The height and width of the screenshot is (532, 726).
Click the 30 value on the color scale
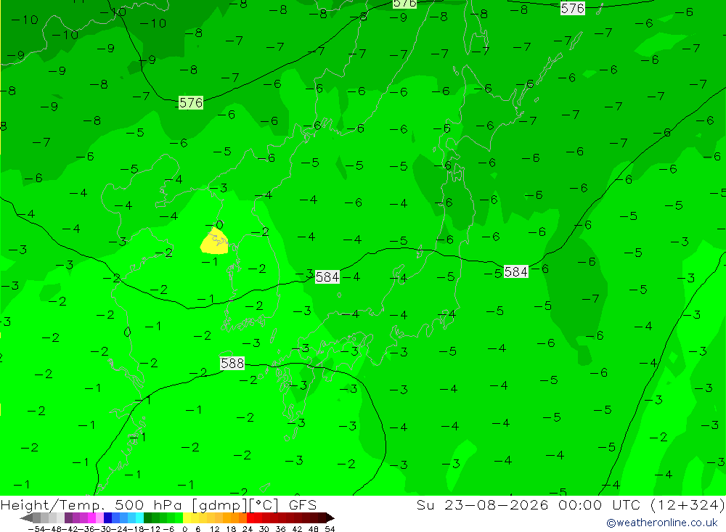264,529
